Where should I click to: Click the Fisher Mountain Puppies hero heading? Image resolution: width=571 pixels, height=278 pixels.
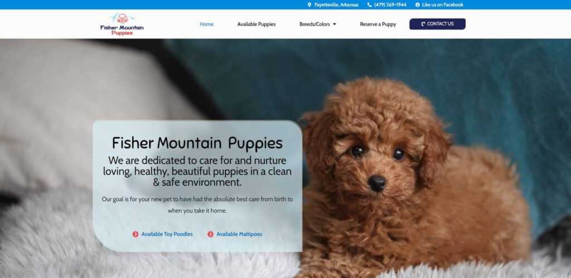[197, 143]
